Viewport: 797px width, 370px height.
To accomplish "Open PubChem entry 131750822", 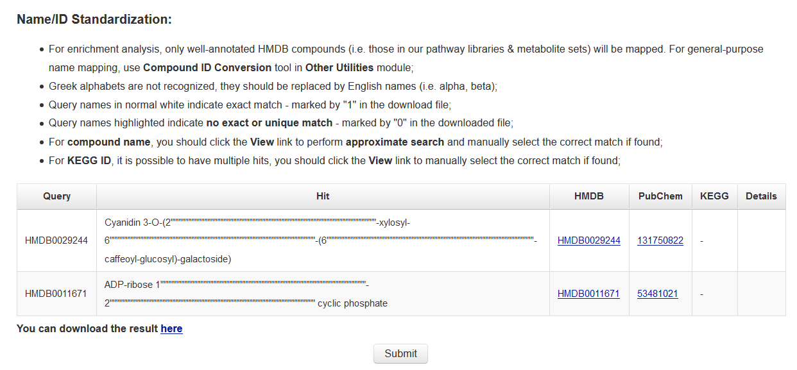I will 660,240.
